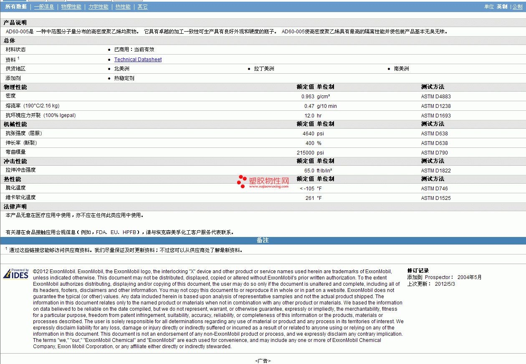Switch to 物理性能 tab in top navigation
Viewport: 526px width, 364px height.
click(71, 7)
